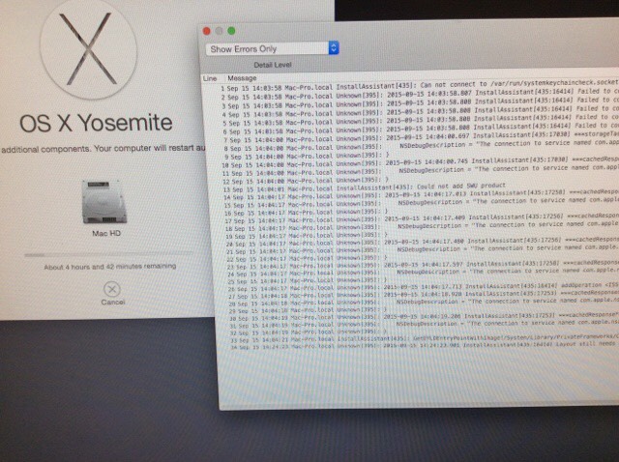Click the 'Mac HD' label under the disk

pos(106,233)
